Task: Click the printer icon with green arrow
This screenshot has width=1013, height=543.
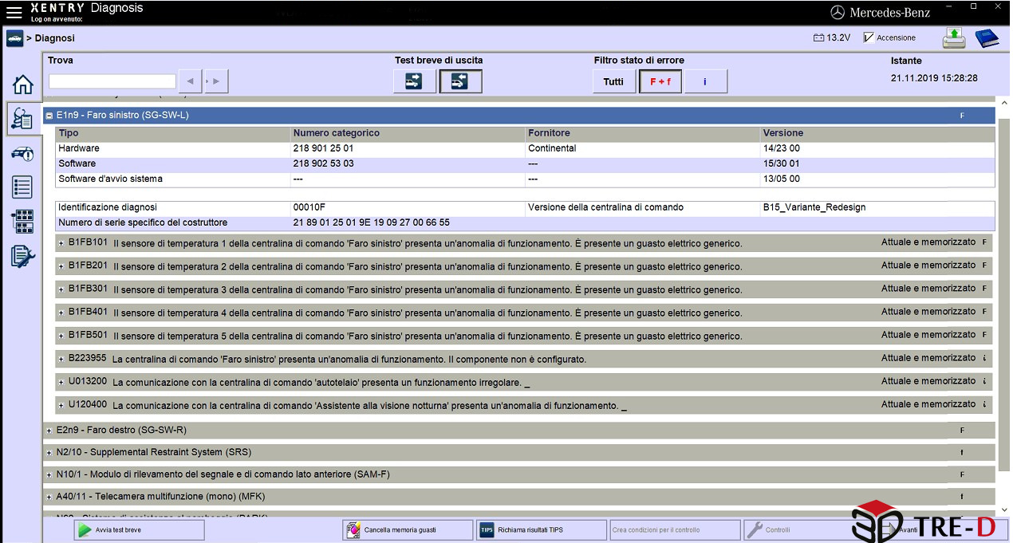Action: pyautogui.click(x=954, y=37)
